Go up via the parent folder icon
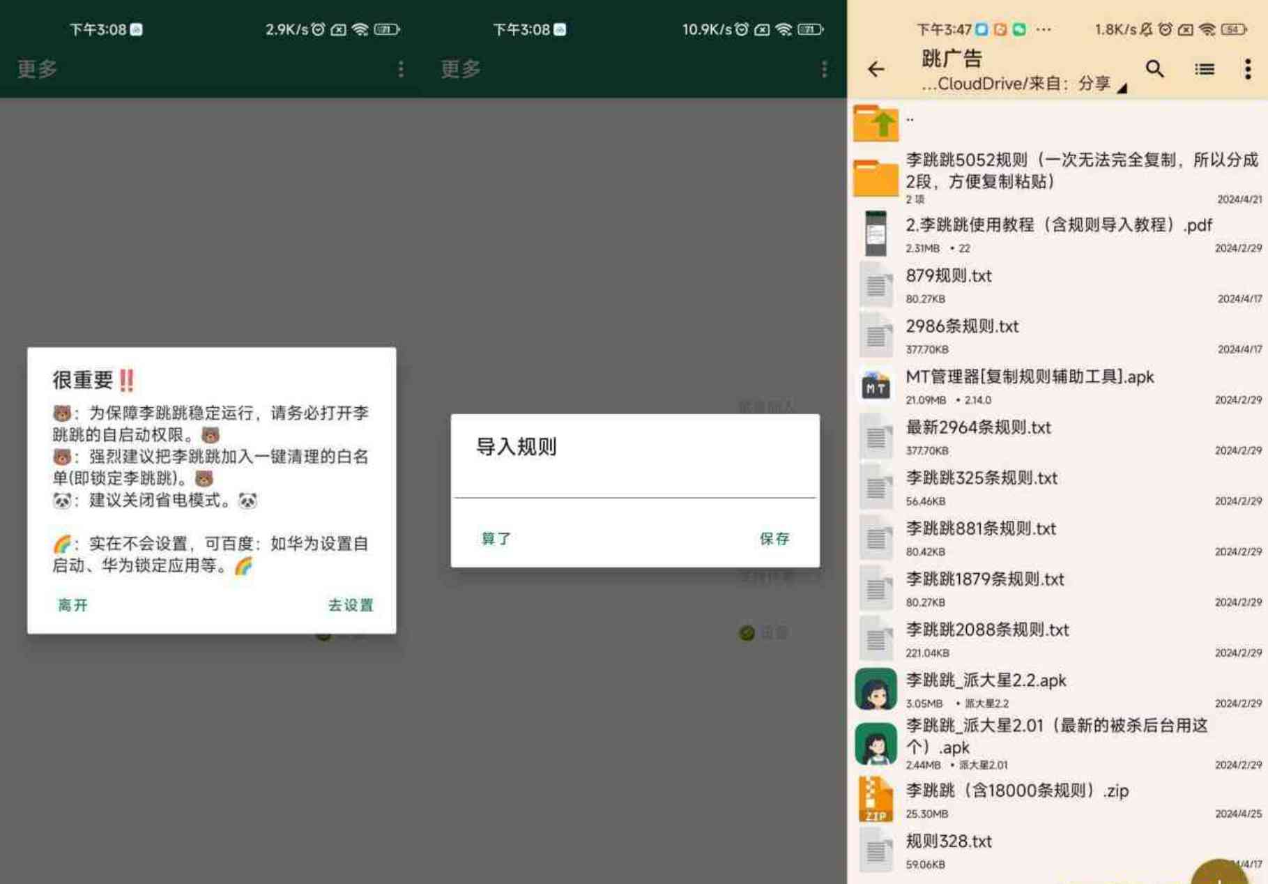The image size is (1268, 884). 876,123
